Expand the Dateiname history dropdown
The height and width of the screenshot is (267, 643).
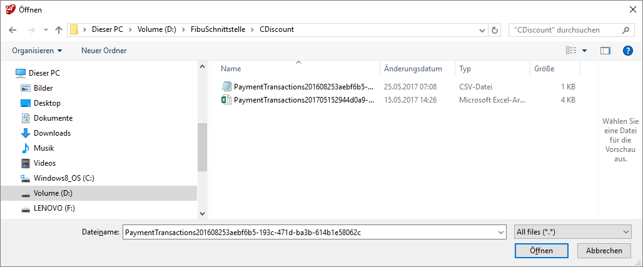tap(500, 232)
